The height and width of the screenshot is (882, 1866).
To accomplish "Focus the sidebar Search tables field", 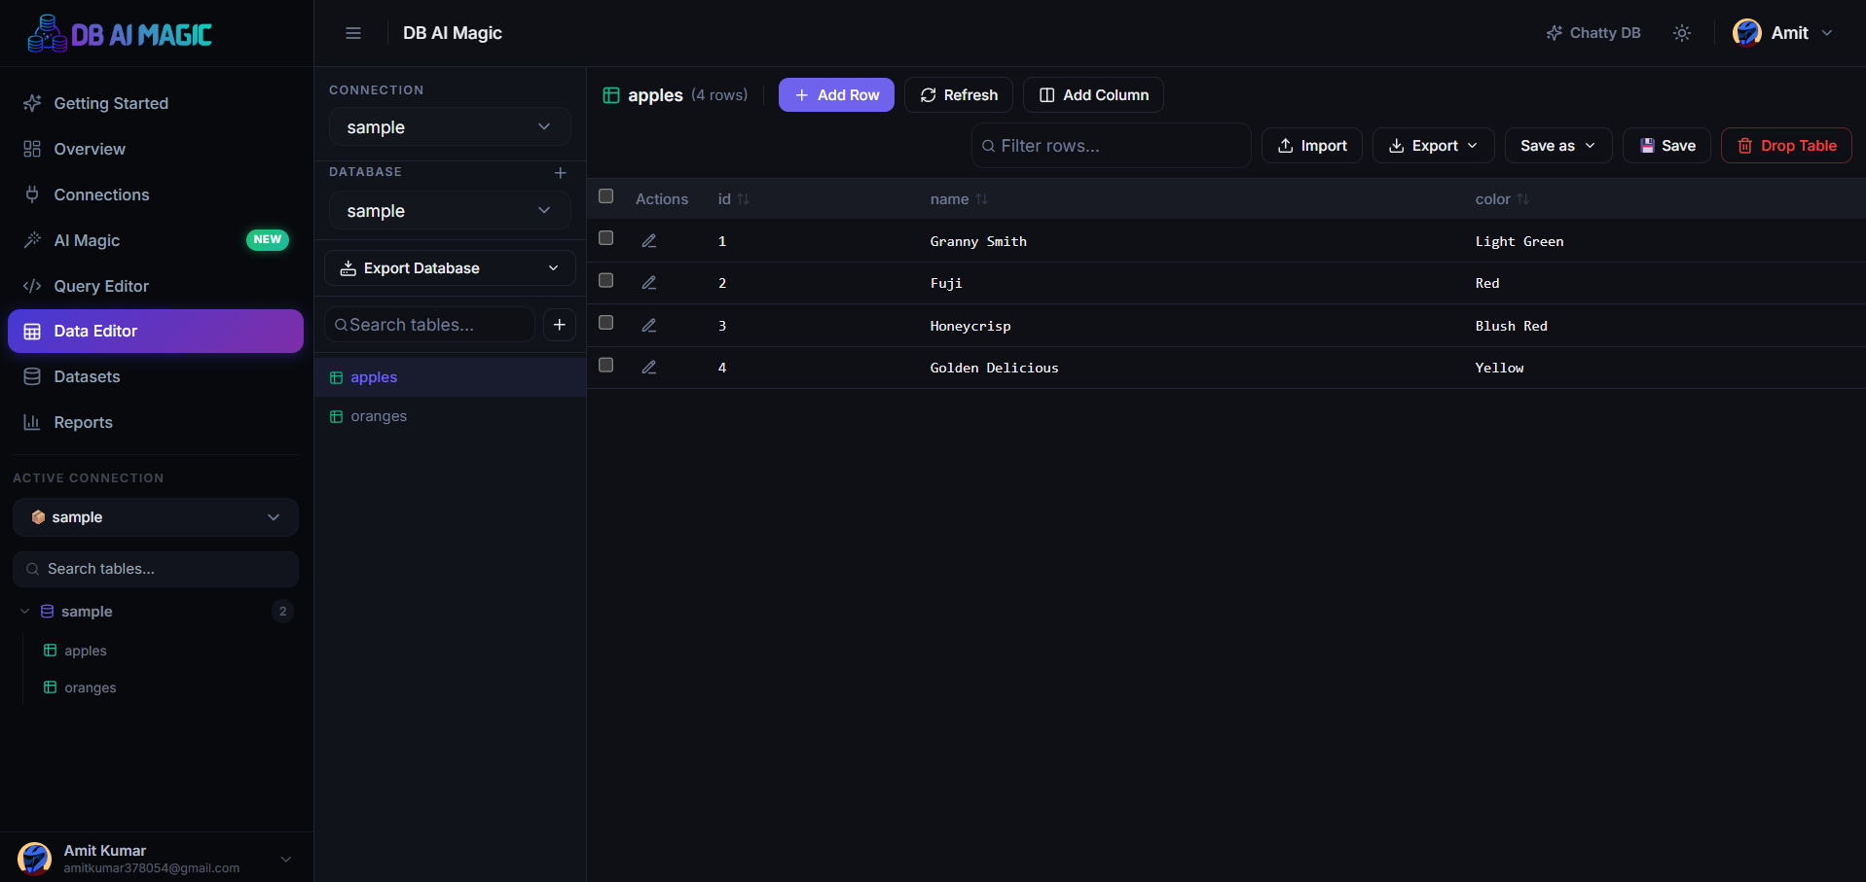I will click(x=156, y=569).
